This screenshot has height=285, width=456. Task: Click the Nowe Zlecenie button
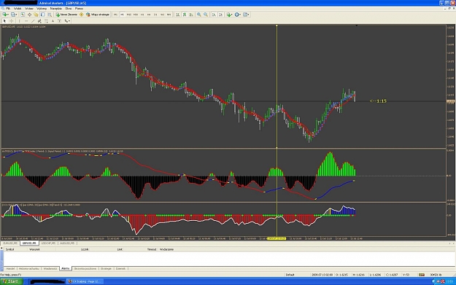(x=66, y=15)
